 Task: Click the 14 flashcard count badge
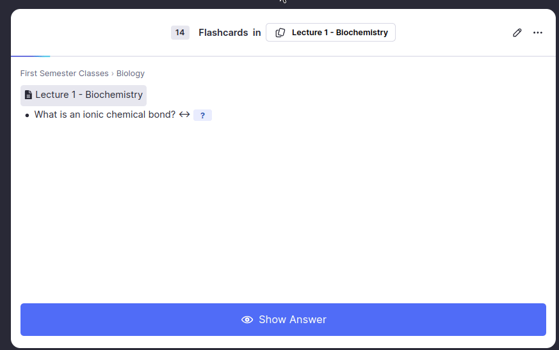coord(180,33)
